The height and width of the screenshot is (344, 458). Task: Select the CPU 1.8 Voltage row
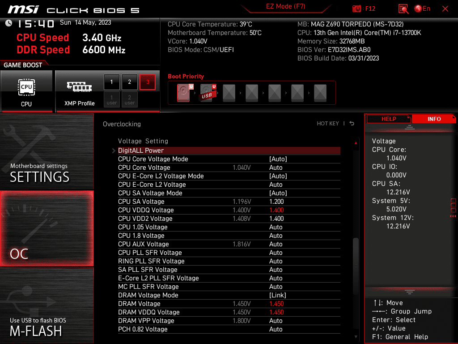click(x=229, y=236)
